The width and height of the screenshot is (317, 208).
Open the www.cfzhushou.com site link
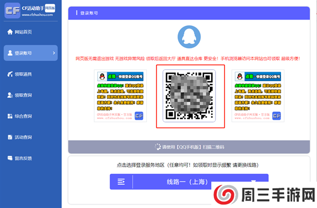37,15
